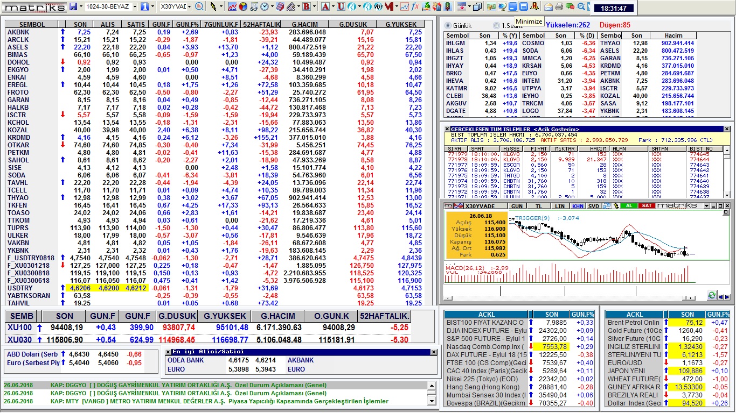
Task: Click the lightning icon in chart header
Action: point(616,206)
